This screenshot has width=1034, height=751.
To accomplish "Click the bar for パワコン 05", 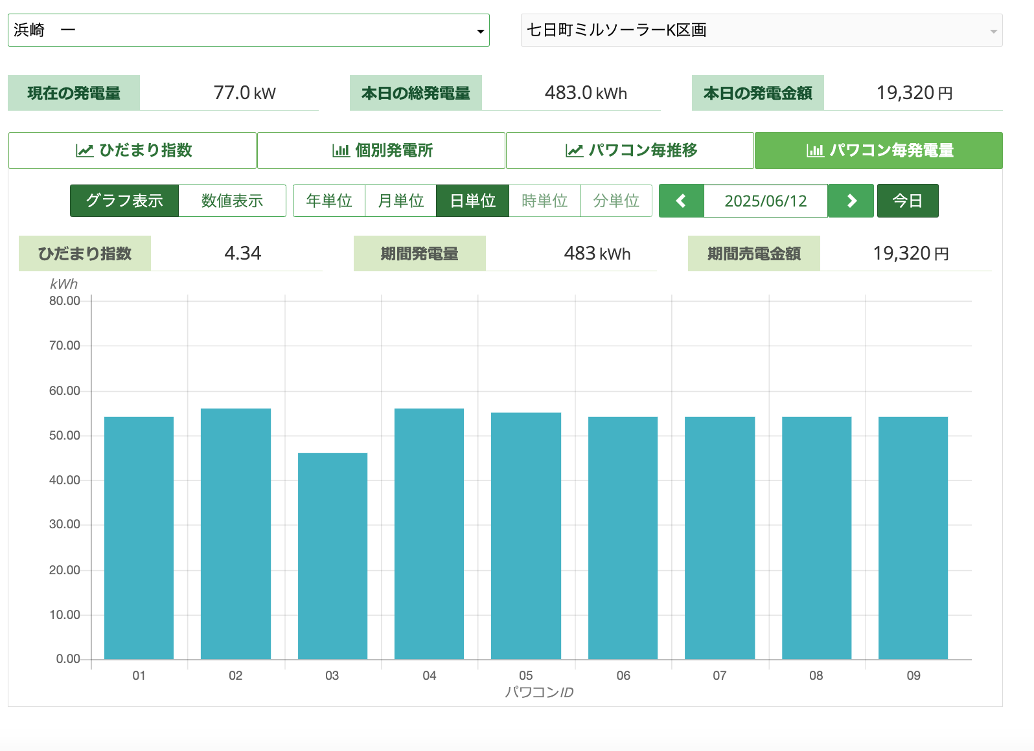I will [526, 536].
